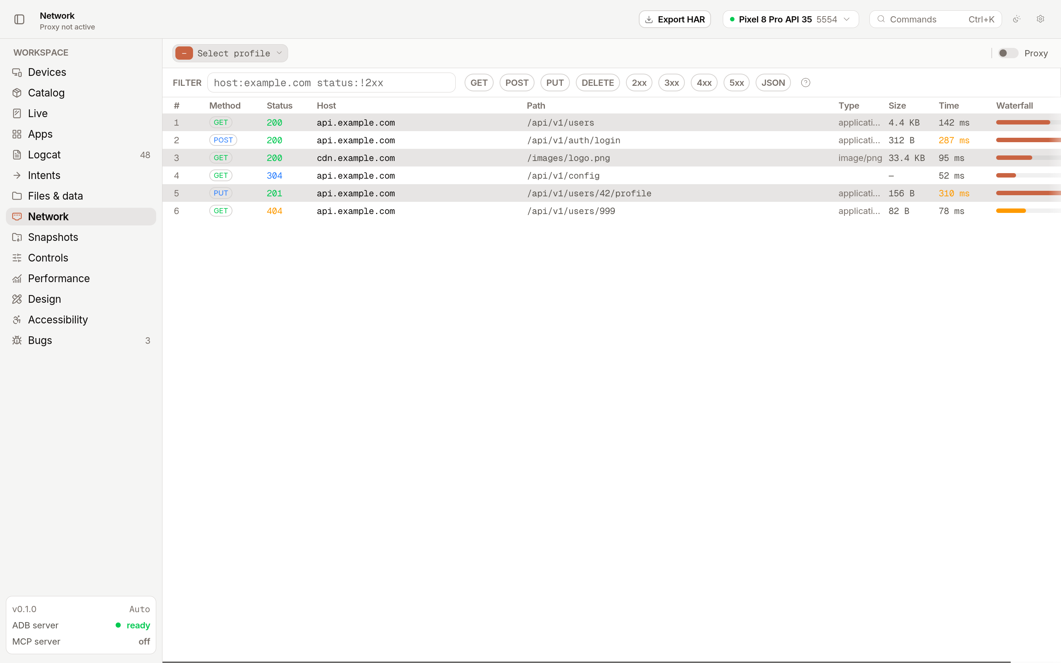Toggle the theme moon icon
The width and height of the screenshot is (1061, 663).
click(1017, 19)
